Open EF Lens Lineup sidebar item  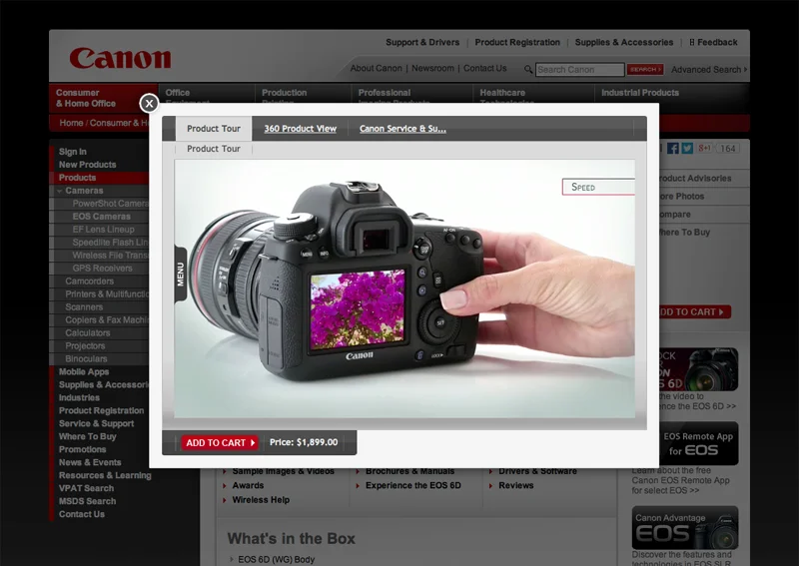pos(104,230)
